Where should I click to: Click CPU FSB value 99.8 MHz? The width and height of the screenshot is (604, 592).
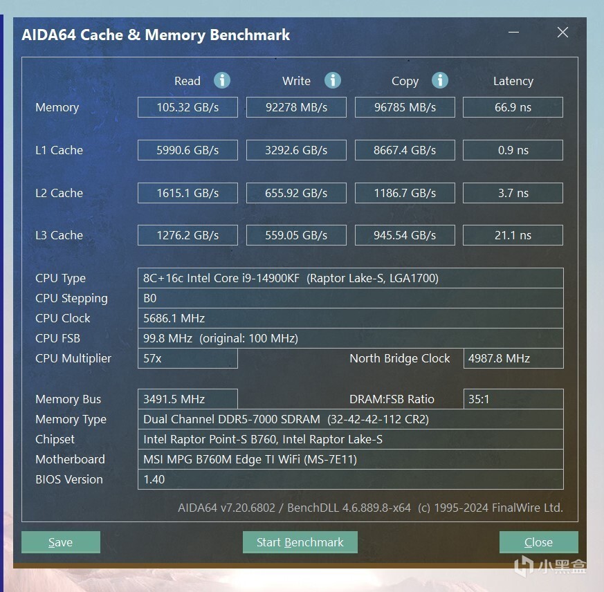tap(351, 338)
